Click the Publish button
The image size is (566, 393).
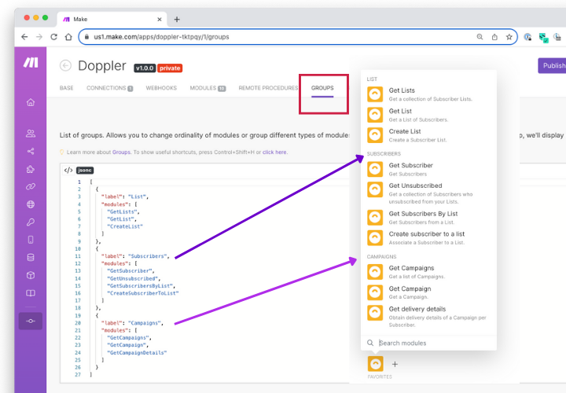(552, 66)
